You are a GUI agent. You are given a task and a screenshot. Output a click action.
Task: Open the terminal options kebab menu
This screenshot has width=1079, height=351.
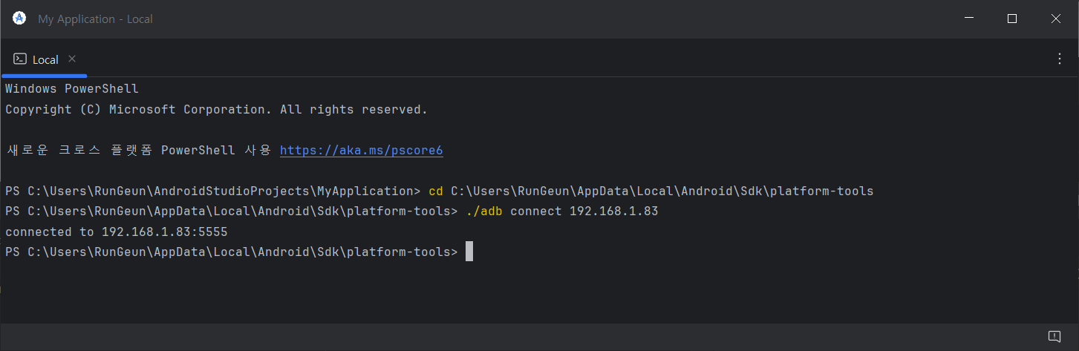[1060, 59]
